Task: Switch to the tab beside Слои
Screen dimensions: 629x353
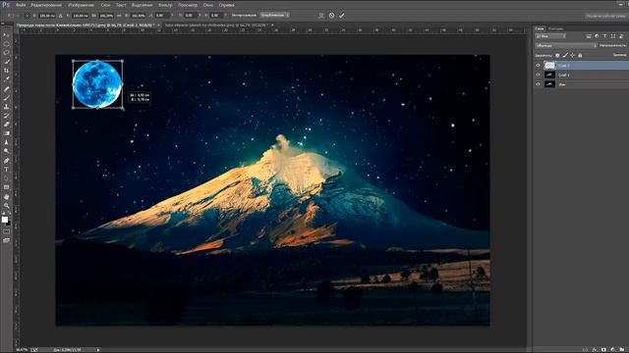Action: (555, 28)
